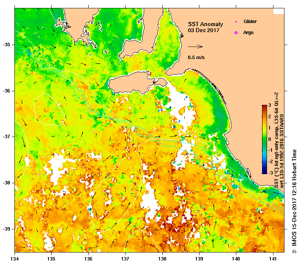Click the longitude label 135

51,259
